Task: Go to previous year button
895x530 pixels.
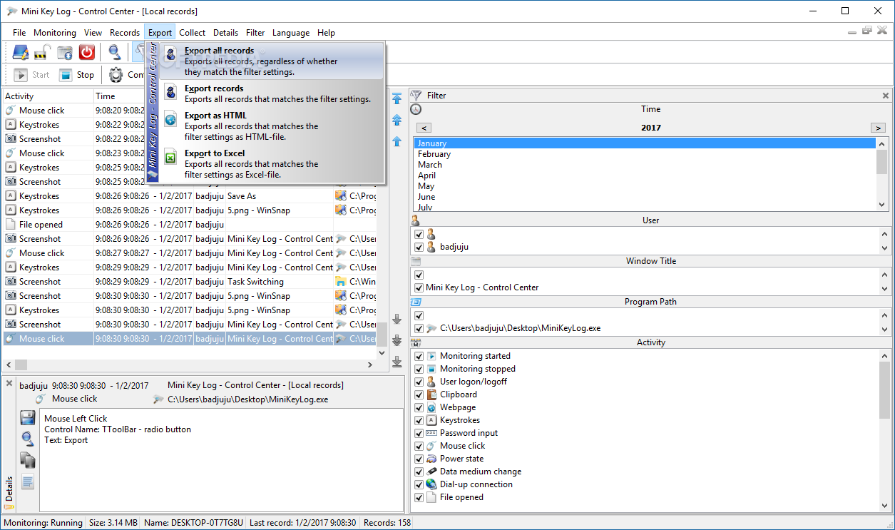Action: pos(424,128)
